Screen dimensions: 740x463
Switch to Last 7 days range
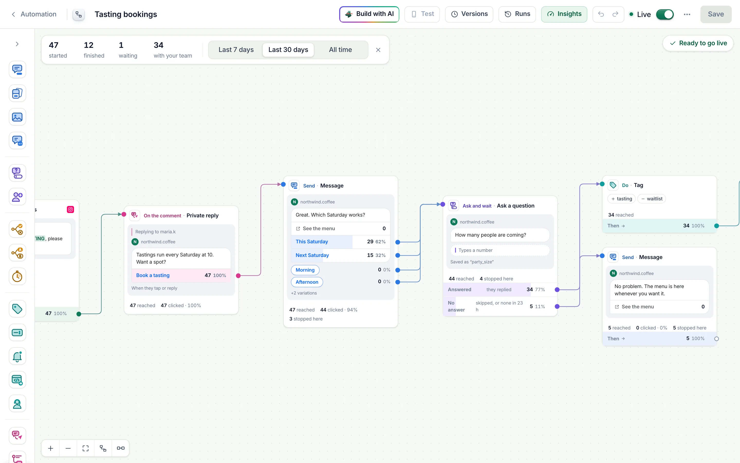pos(236,50)
